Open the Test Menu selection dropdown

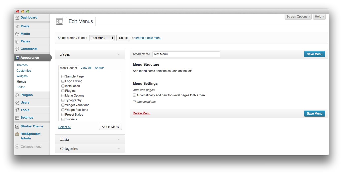tap(102, 38)
